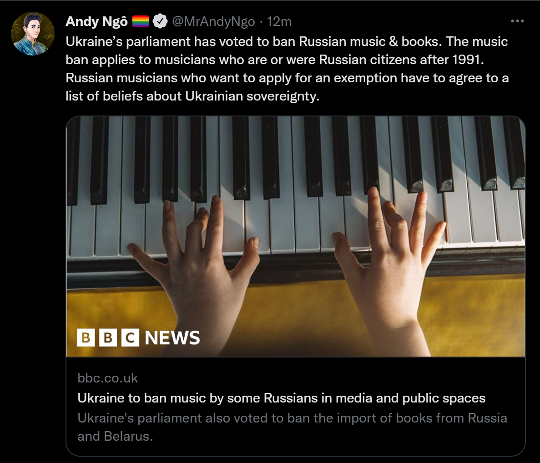The width and height of the screenshot is (540, 463).
Task: Open the headline "Ukraine to ban music" link
Action: point(281,398)
